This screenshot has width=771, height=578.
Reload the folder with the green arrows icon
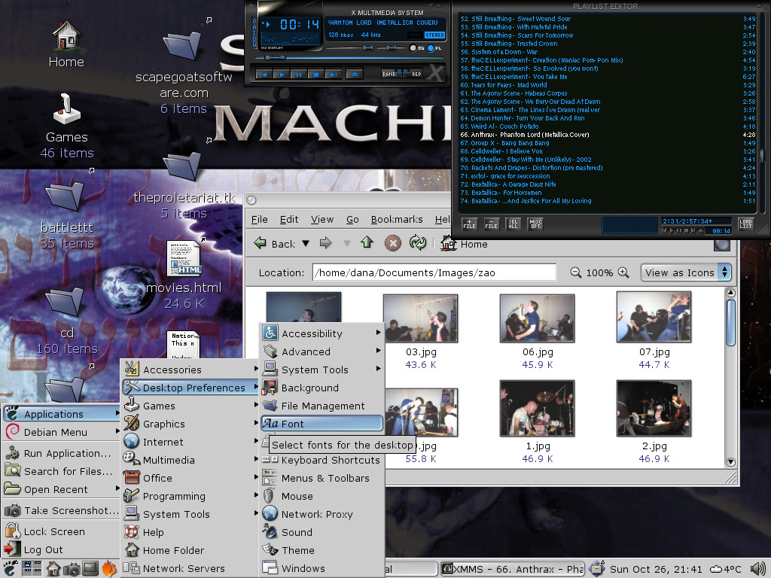click(x=417, y=243)
